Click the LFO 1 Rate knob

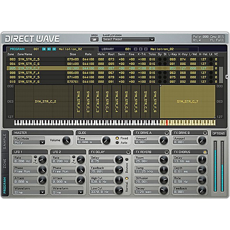click(43, 159)
